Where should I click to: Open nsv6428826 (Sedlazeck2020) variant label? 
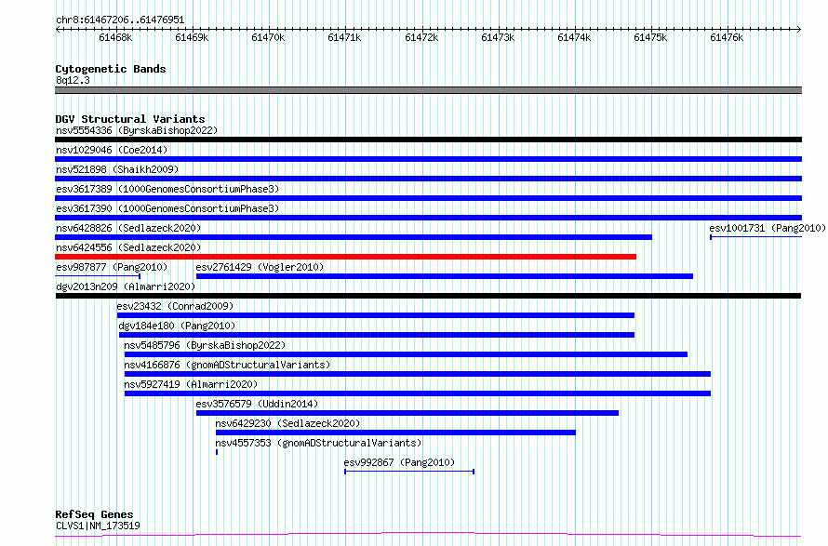[x=128, y=228]
